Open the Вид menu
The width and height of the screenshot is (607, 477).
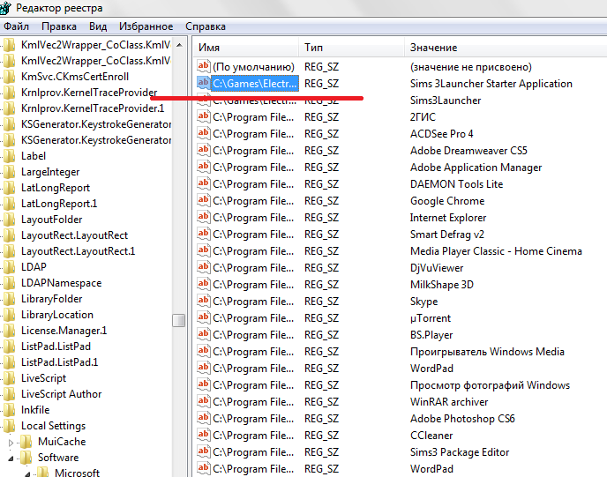point(98,26)
